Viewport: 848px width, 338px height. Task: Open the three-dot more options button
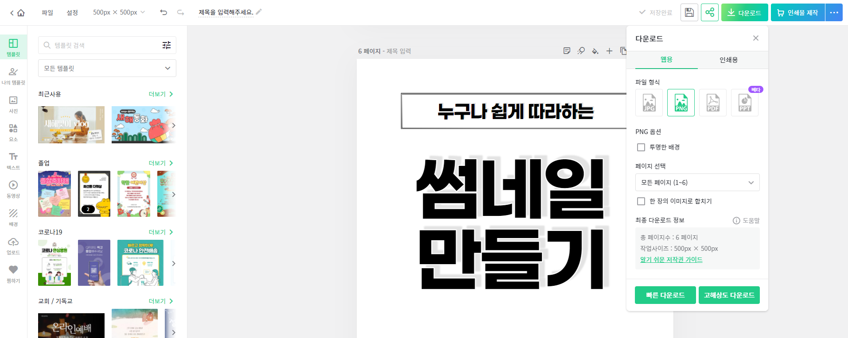tap(834, 12)
